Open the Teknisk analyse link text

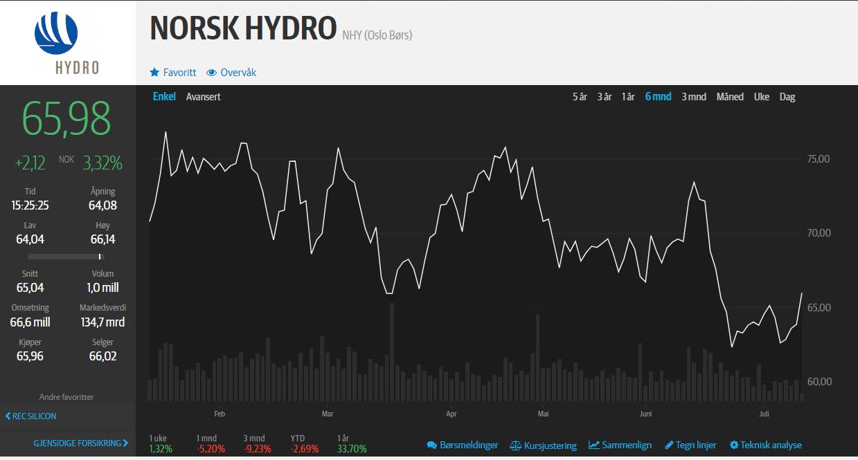771,445
